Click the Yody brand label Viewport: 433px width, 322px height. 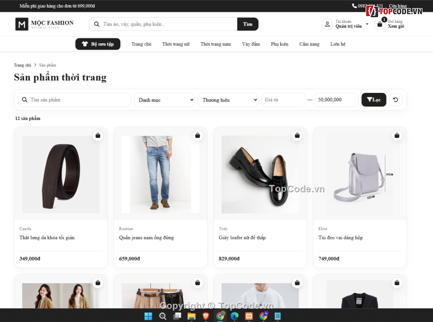(x=223, y=229)
